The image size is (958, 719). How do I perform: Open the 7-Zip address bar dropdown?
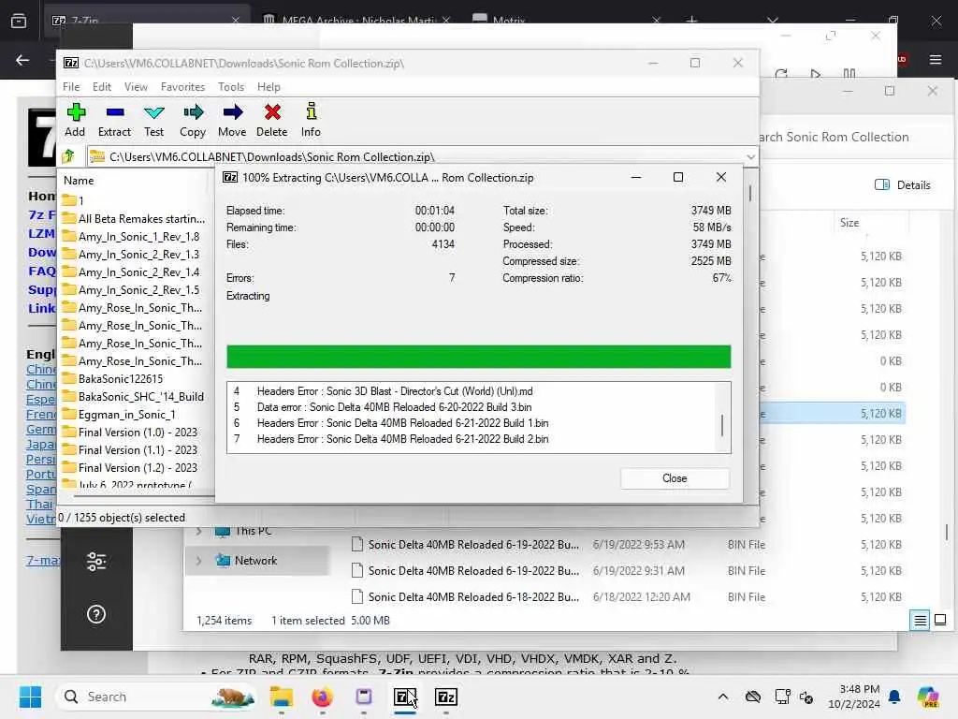point(750,157)
